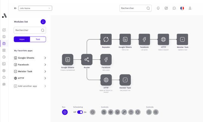The height and width of the screenshot is (122, 203).
Task: Open the chat messages icon
Action: 174,8
